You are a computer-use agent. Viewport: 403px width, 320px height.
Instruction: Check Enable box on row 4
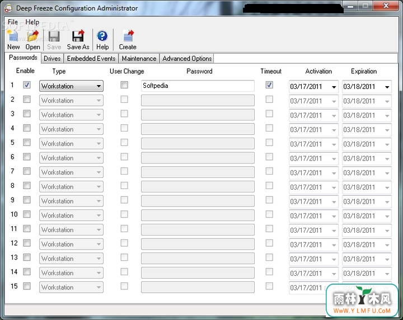click(x=27, y=128)
